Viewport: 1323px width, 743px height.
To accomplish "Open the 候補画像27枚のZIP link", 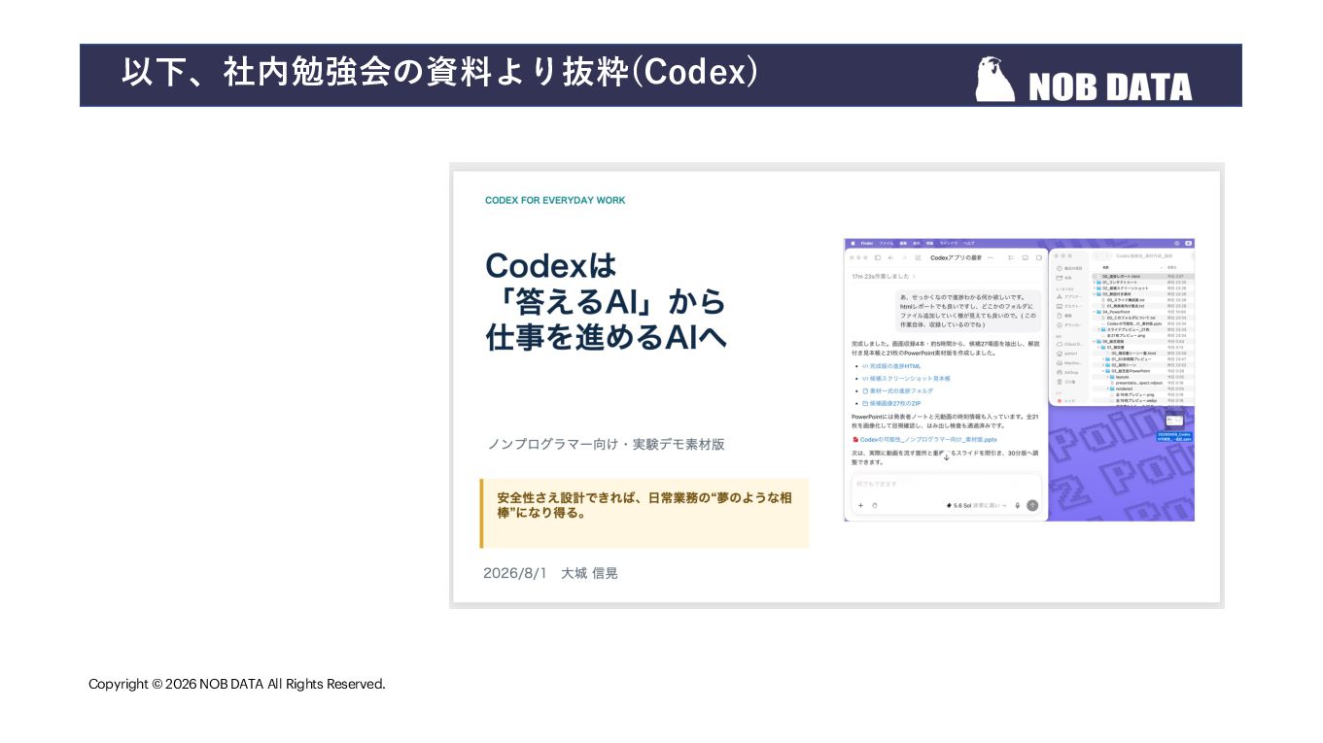I will pyautogui.click(x=890, y=402).
